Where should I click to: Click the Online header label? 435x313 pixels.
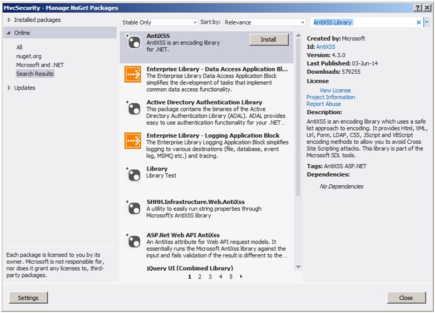coord(22,33)
